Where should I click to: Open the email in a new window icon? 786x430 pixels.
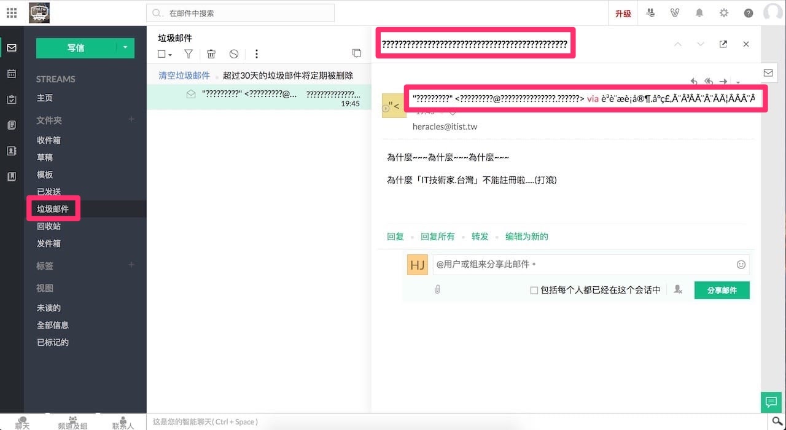pyautogui.click(x=723, y=44)
